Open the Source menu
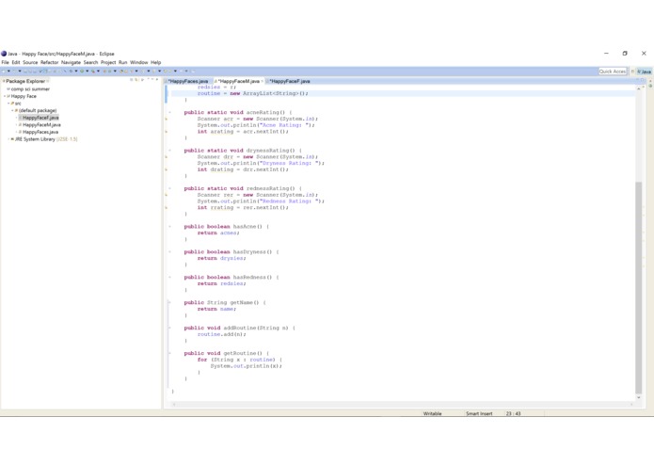 (30, 62)
